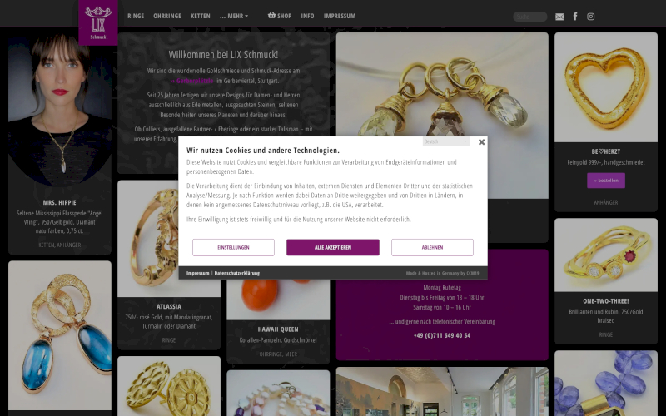Viewport: 666px width, 416px height.
Task: Open the Ringe menu item
Action: [136, 16]
